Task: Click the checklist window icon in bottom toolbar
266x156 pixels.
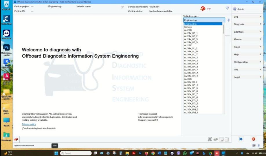Action: tap(221, 140)
